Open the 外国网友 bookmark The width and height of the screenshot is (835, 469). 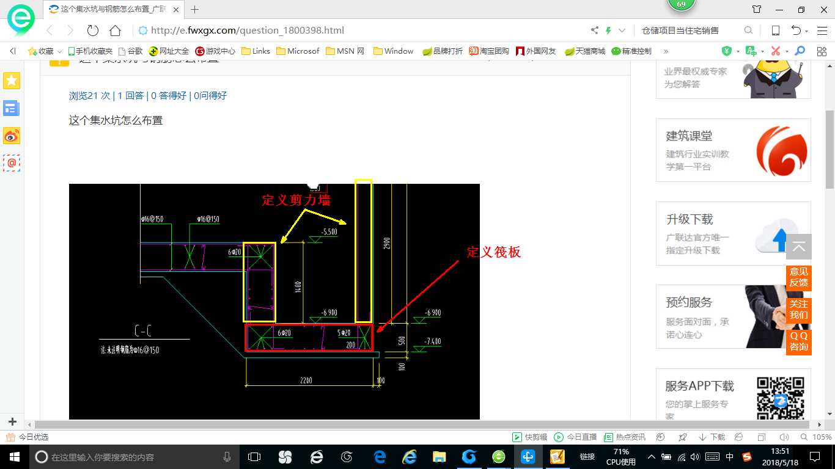(536, 51)
